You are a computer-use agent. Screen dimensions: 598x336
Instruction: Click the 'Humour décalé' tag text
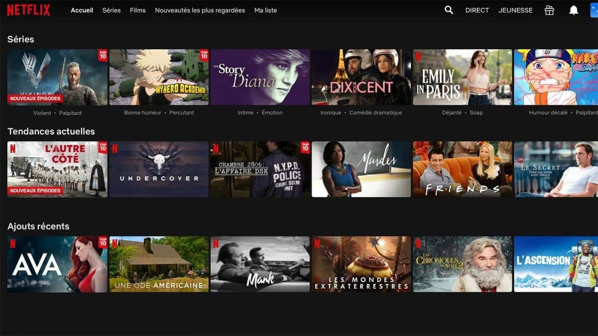(x=548, y=112)
